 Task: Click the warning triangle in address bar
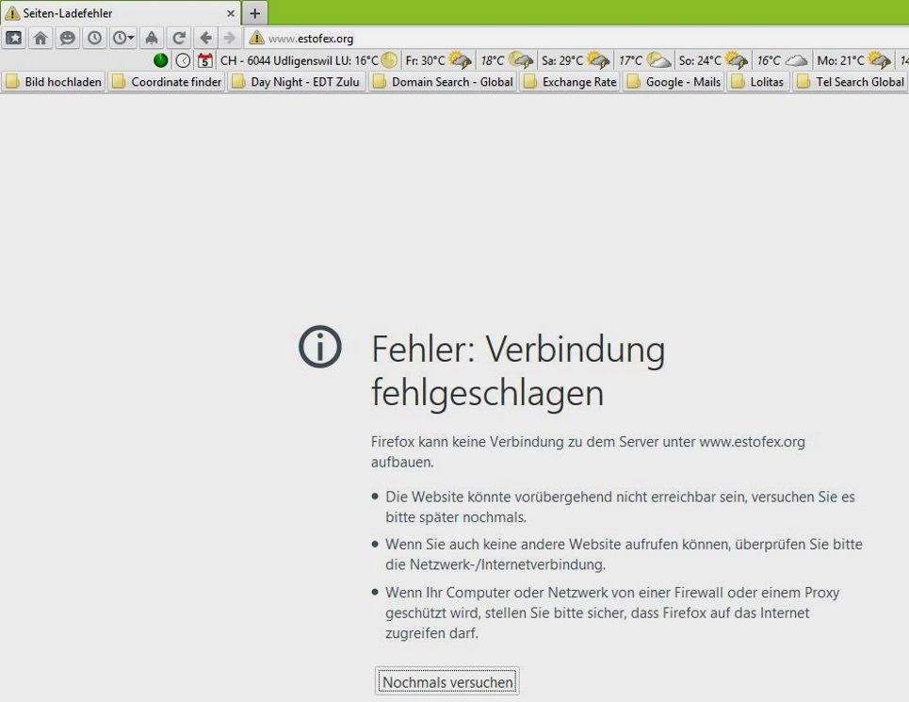click(x=256, y=39)
